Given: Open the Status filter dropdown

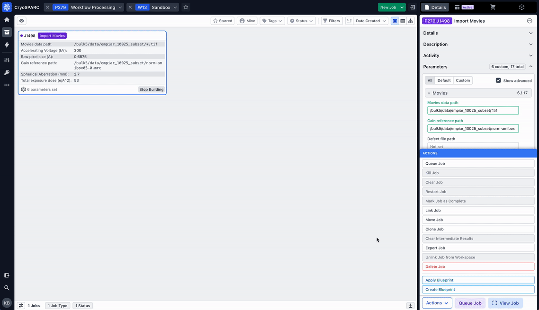Looking at the screenshot, I should coord(302,21).
